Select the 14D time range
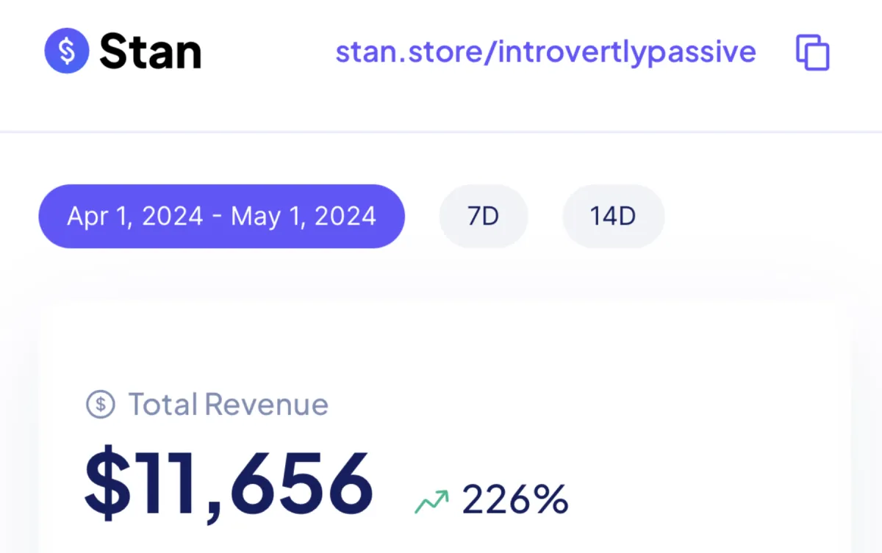This screenshot has height=553, width=882. tap(613, 216)
